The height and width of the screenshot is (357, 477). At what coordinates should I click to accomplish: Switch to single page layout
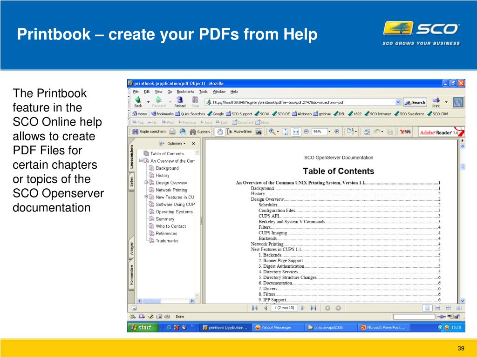tap(427, 308)
